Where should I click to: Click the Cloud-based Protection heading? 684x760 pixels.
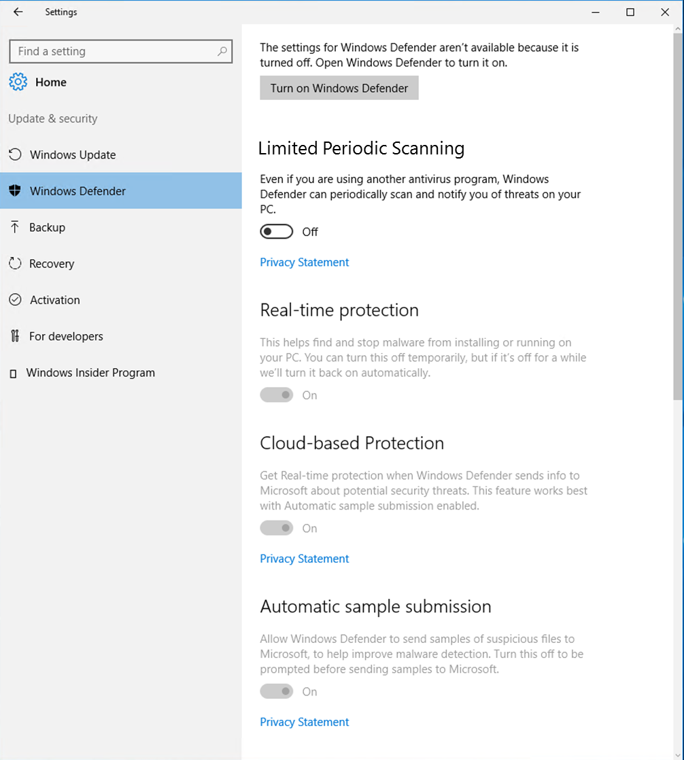point(352,443)
